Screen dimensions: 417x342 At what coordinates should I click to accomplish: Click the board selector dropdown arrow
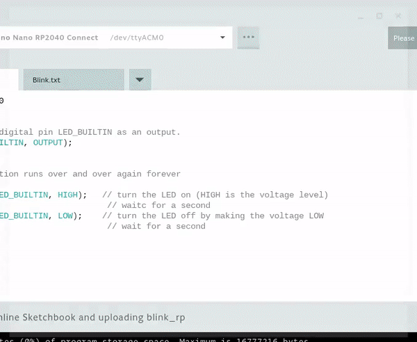coord(222,38)
